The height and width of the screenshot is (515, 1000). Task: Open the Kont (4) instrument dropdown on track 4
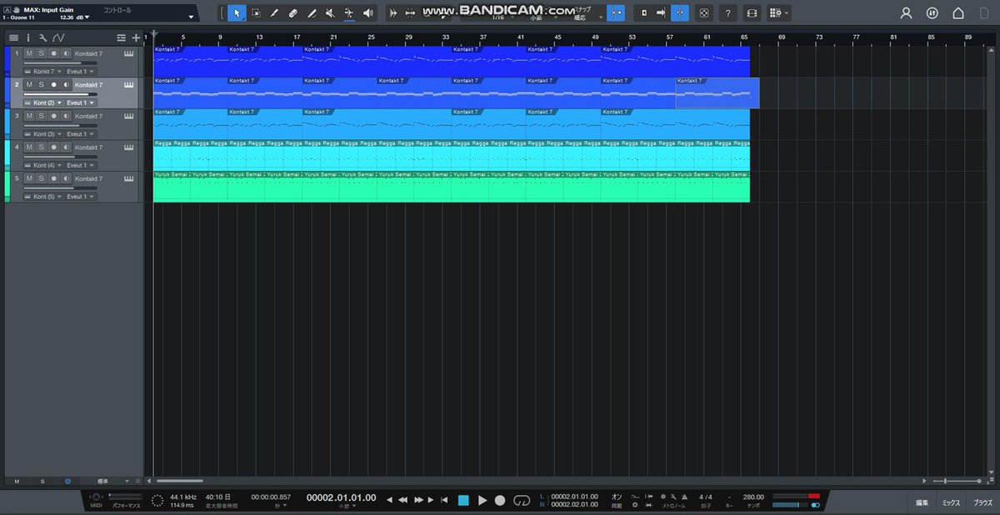(47, 165)
